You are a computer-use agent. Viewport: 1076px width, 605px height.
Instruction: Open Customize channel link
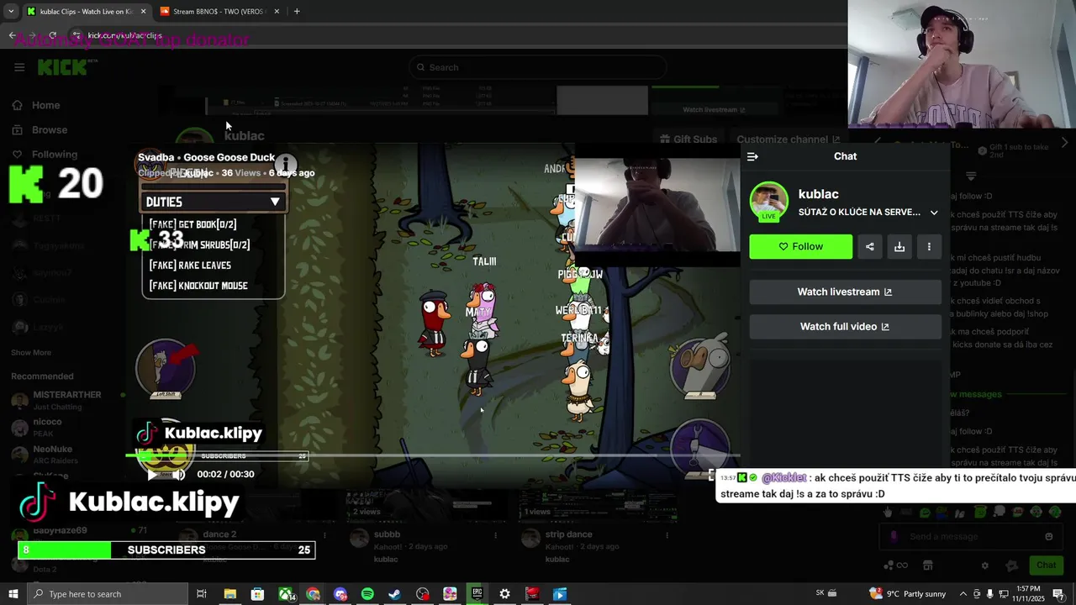(788, 139)
